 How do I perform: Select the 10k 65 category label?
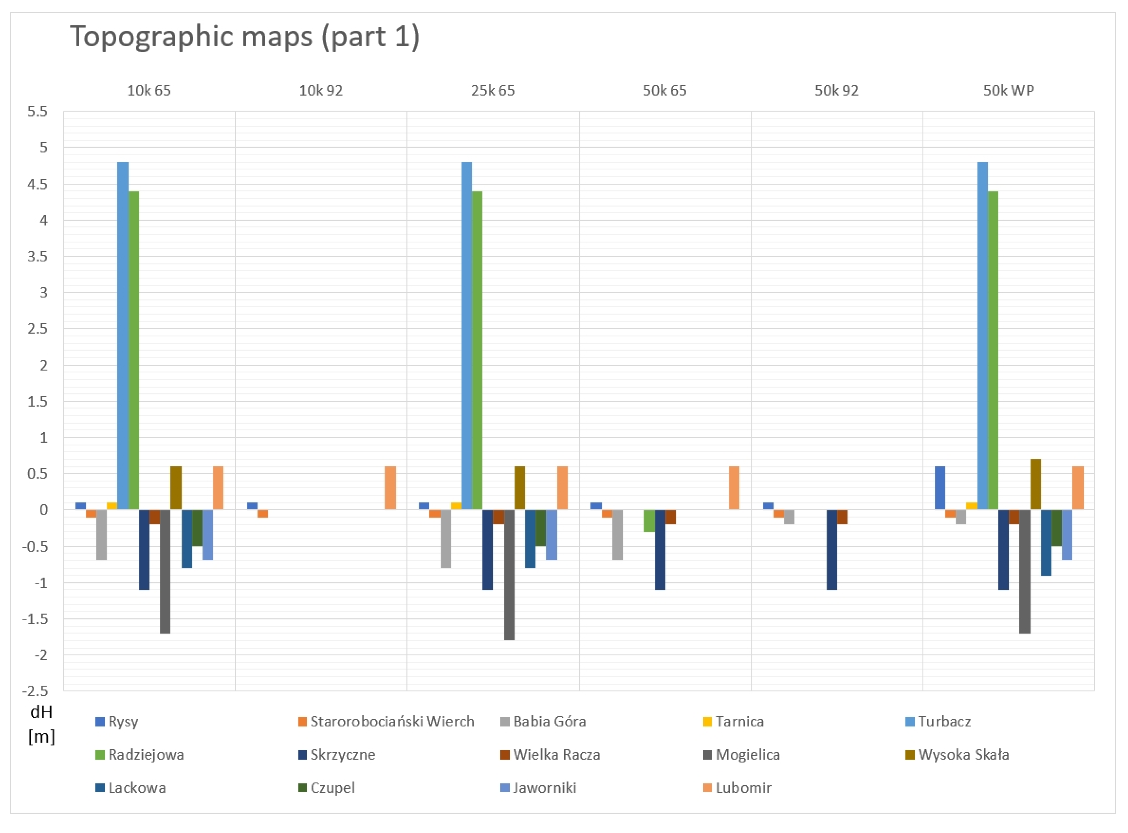[x=149, y=91]
